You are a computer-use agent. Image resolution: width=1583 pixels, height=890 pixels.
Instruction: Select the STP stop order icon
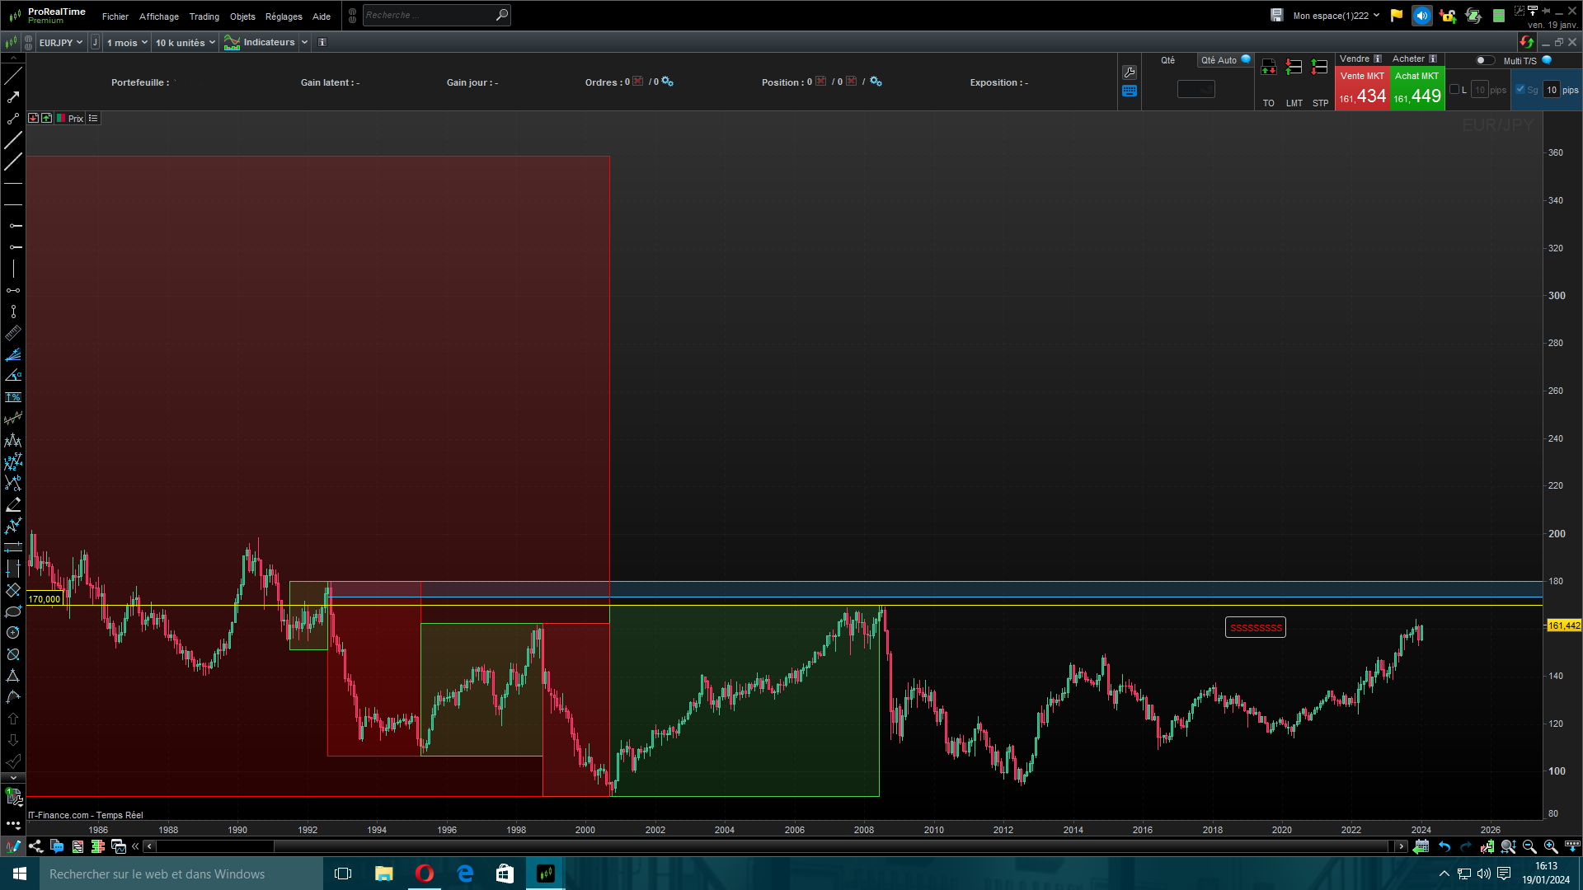1320,68
